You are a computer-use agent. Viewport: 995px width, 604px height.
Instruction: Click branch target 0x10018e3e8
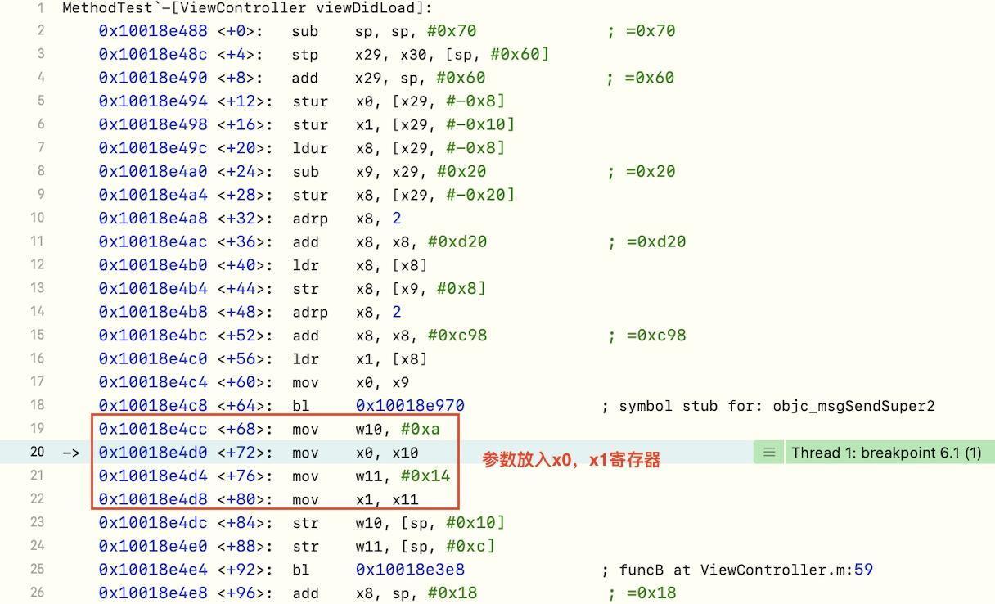[x=410, y=570]
